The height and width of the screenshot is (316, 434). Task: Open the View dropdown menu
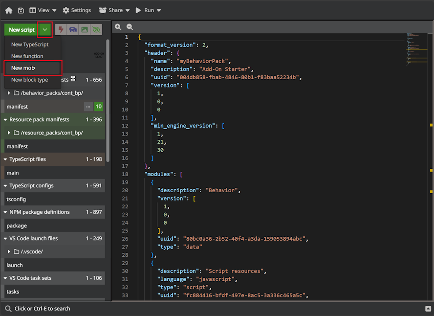(43, 10)
